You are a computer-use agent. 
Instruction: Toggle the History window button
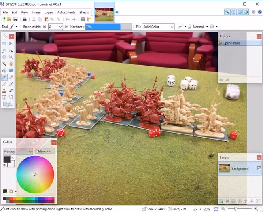(x=233, y=12)
